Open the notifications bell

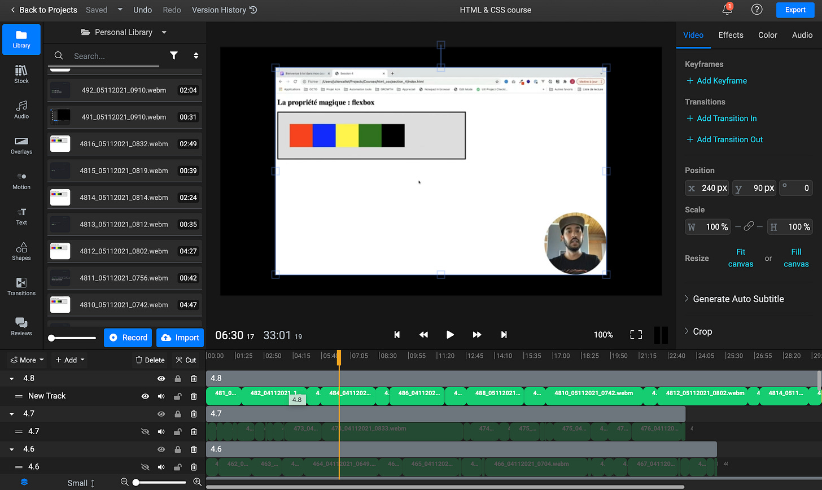pos(727,10)
